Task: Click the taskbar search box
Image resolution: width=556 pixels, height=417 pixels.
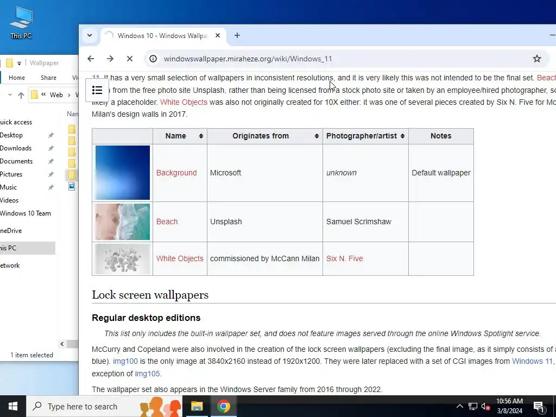Action: 104,406
